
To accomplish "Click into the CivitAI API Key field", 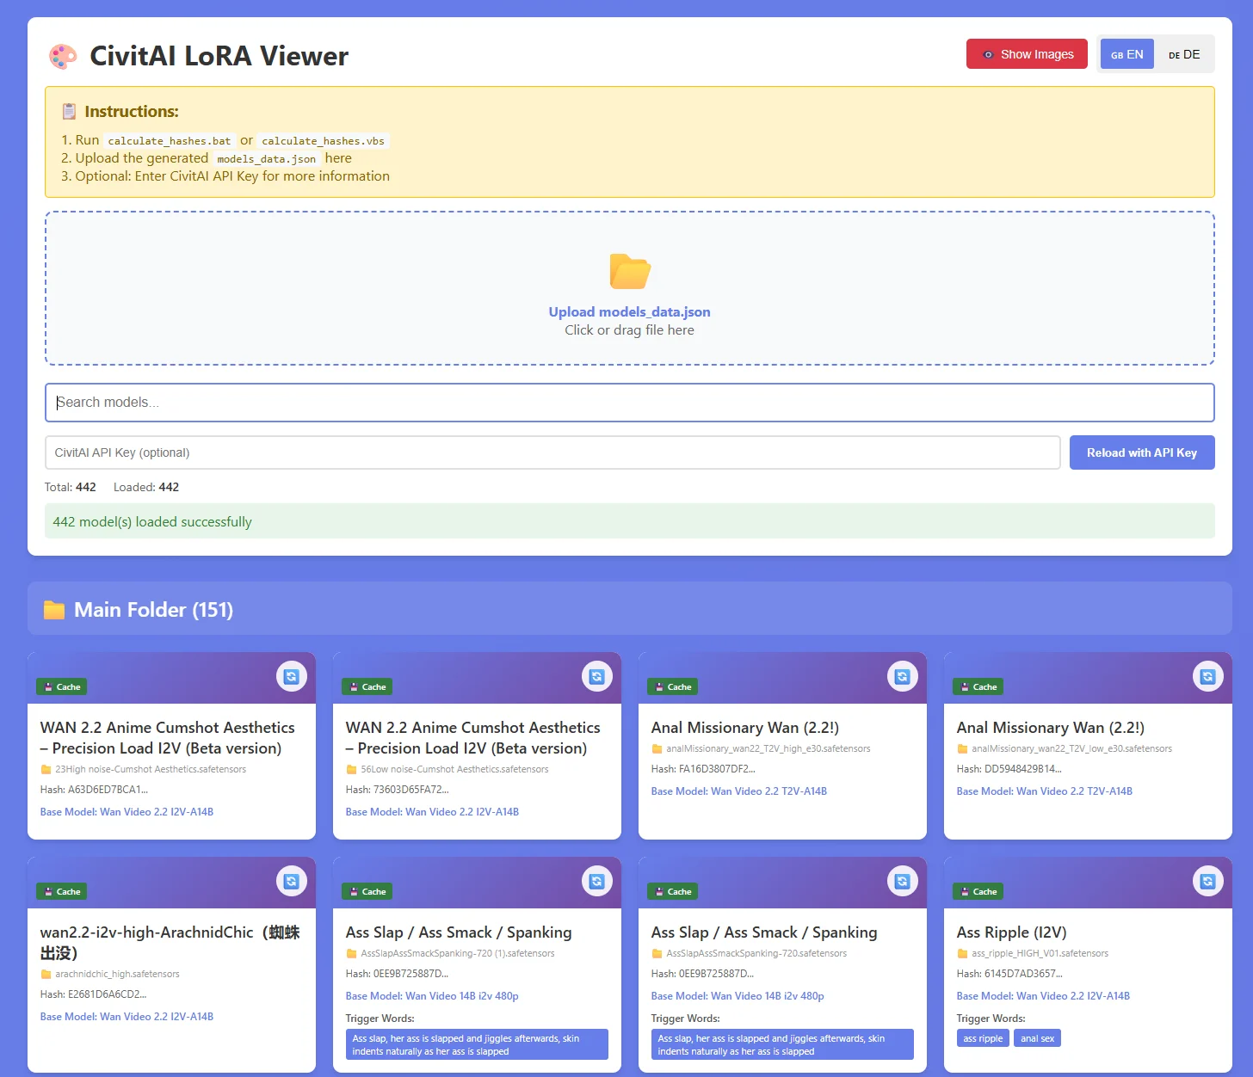I will pyautogui.click(x=552, y=452).
